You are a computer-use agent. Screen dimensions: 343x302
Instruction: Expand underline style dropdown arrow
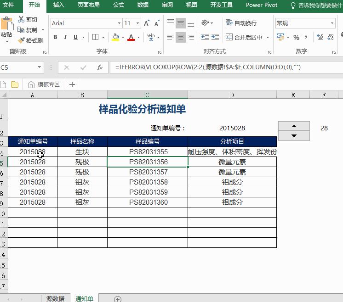click(x=83, y=37)
